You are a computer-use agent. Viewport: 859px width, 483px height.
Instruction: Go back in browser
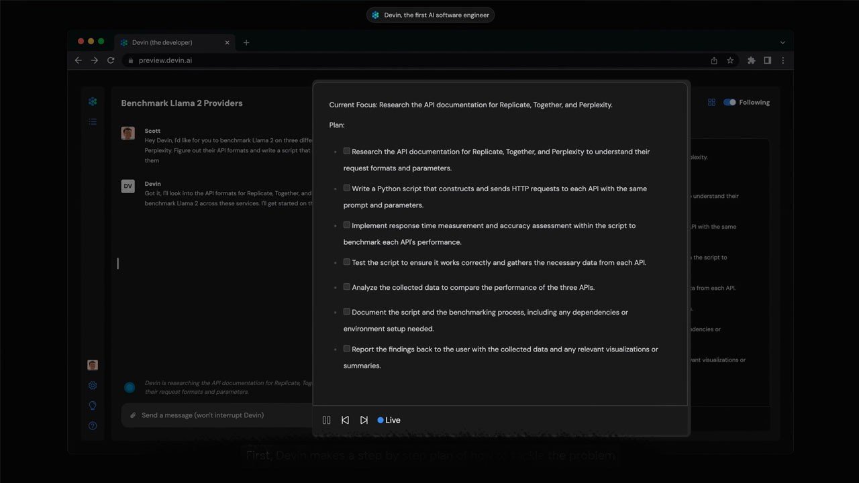click(78, 60)
